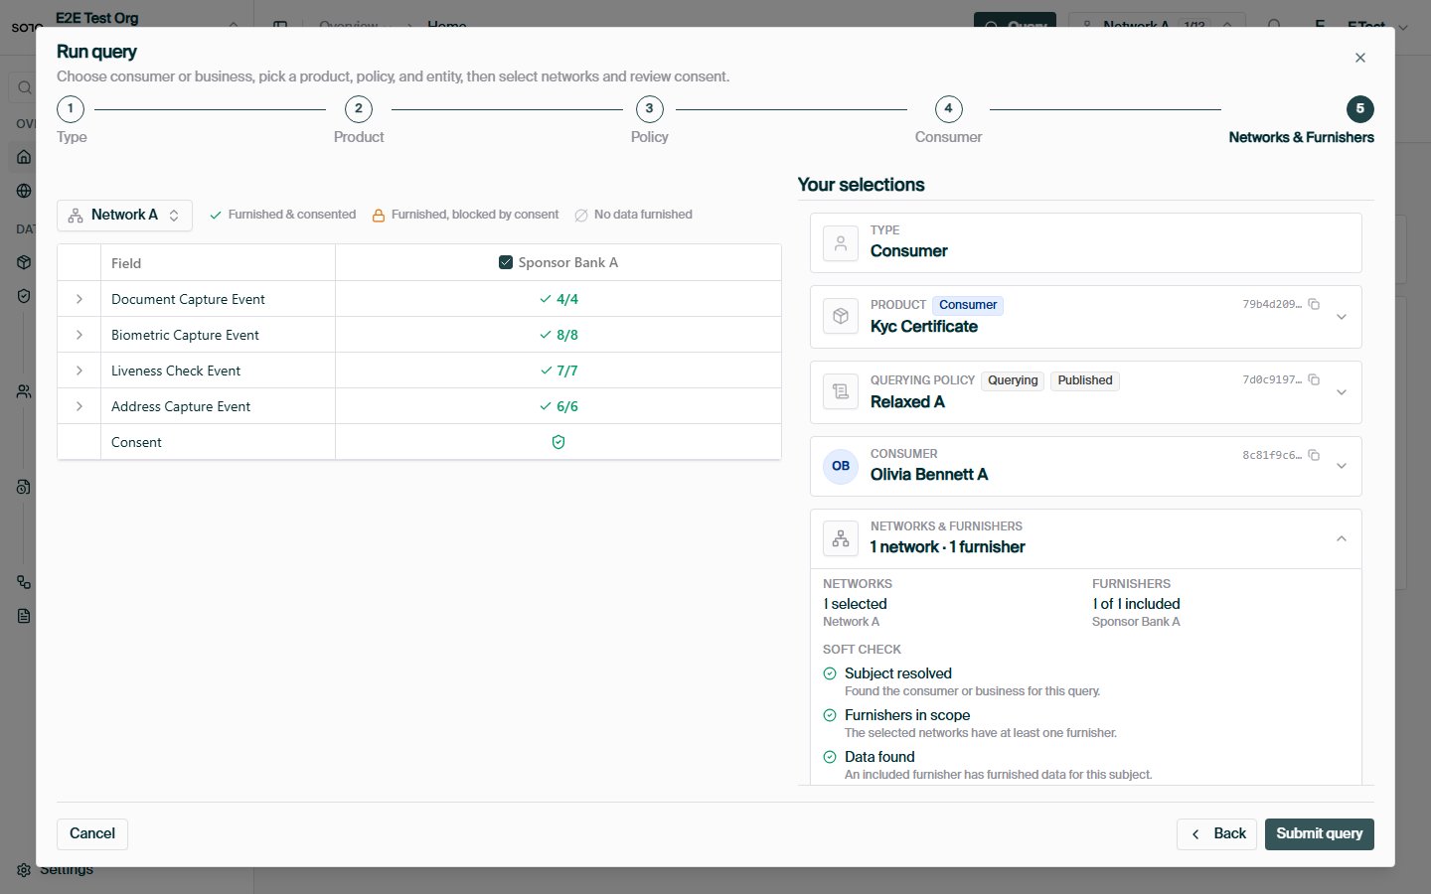Click the 8/8 Biometric Capture value
Image resolution: width=1431 pixels, height=894 pixels.
tap(558, 335)
